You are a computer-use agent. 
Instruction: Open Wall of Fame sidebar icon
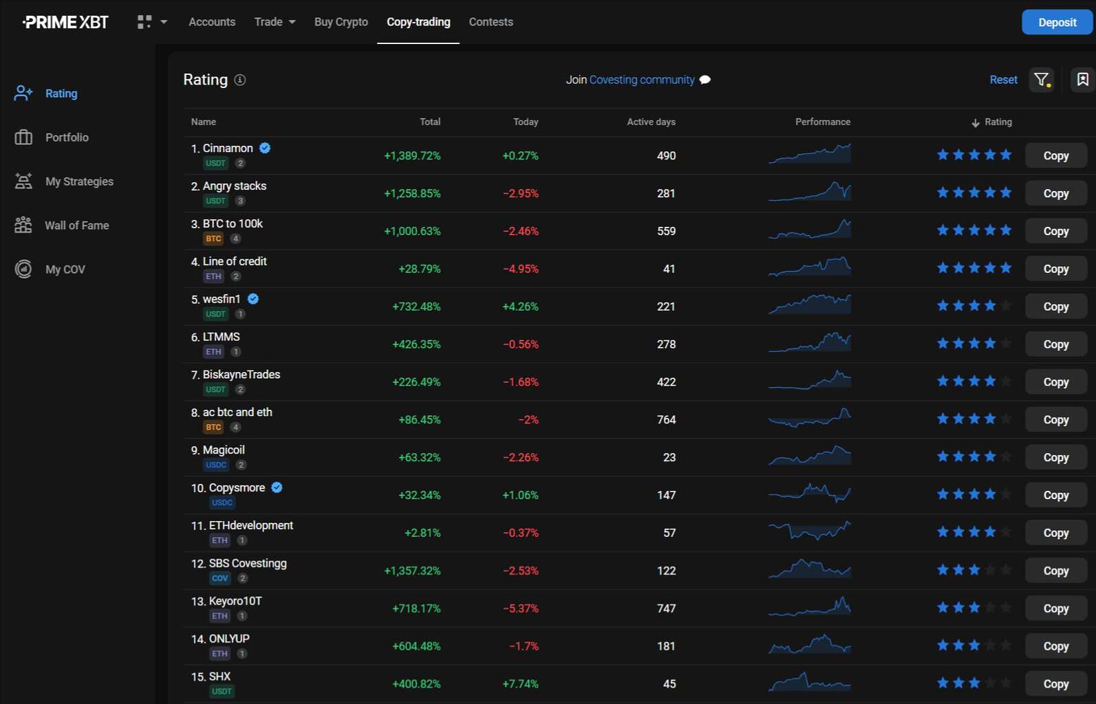[x=23, y=225]
